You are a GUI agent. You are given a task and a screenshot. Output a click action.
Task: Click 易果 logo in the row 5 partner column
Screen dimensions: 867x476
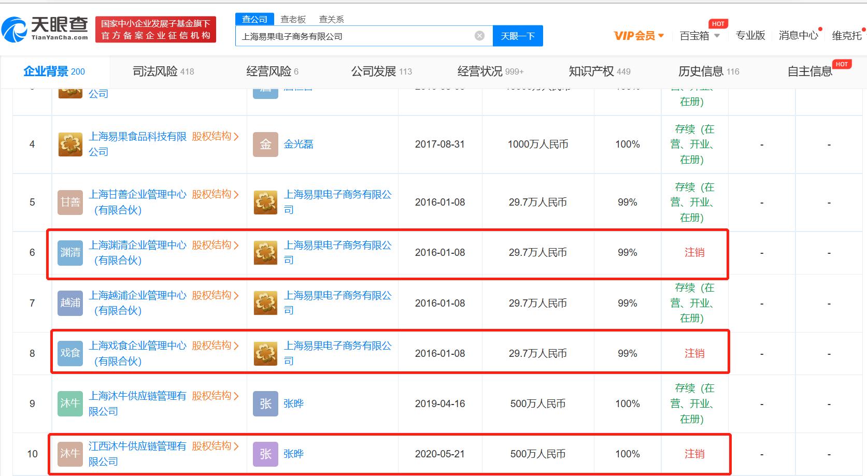265,203
